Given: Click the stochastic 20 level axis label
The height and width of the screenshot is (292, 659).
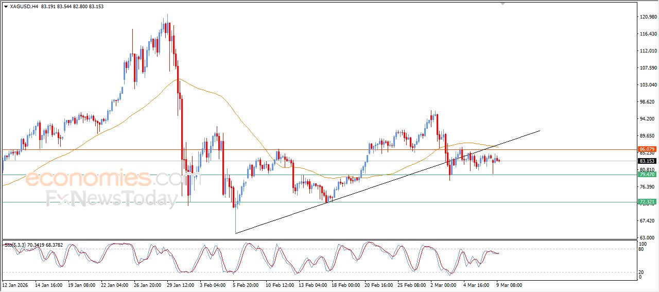Looking at the screenshot, I should (642, 272).
